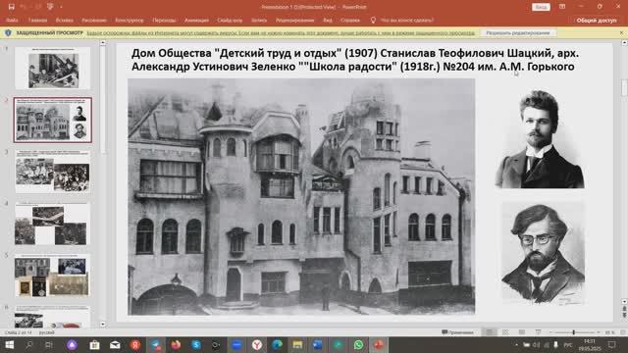Switch to Normal view icon

(x=489, y=332)
